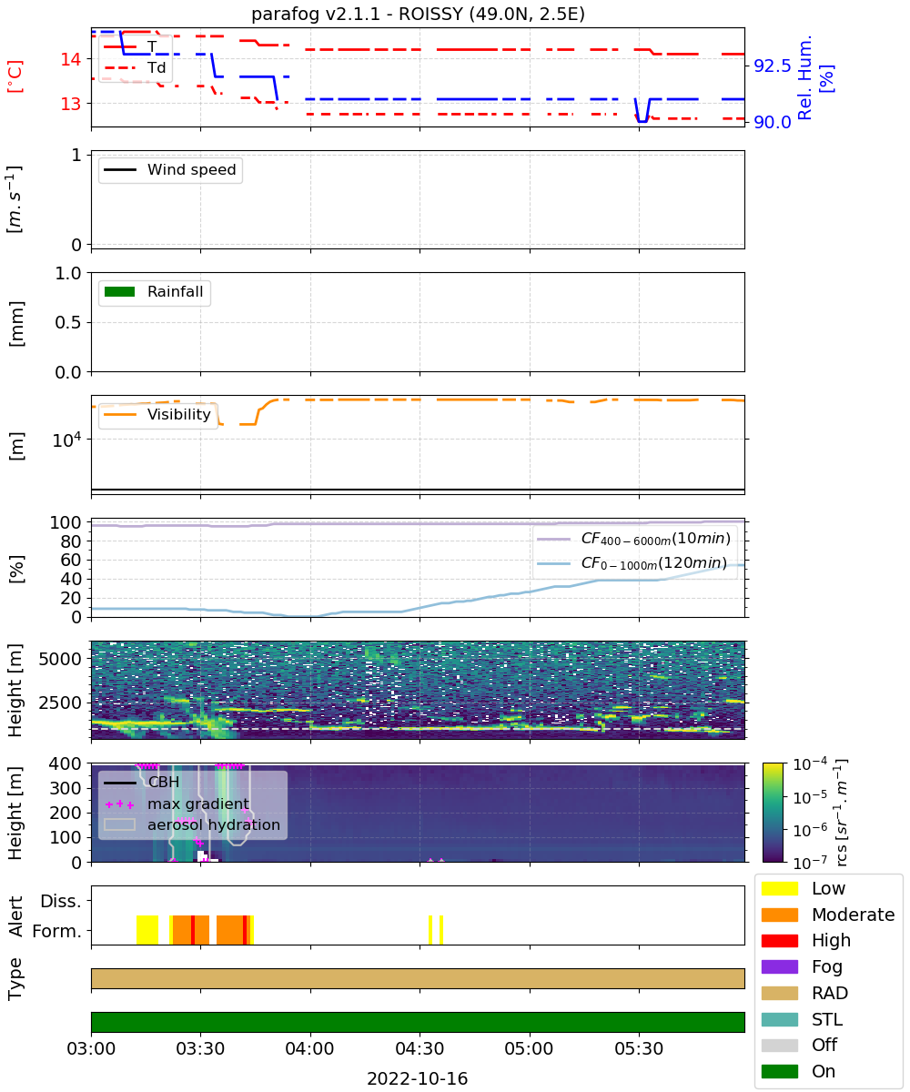
Task: Click the aerosol hydration legend entry
Action: [192, 825]
